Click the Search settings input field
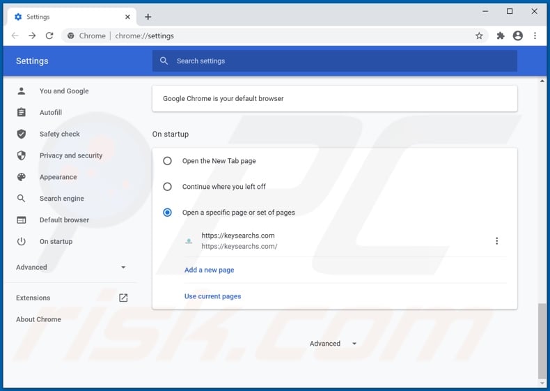Viewport: 550px width, 391px height. tap(335, 61)
